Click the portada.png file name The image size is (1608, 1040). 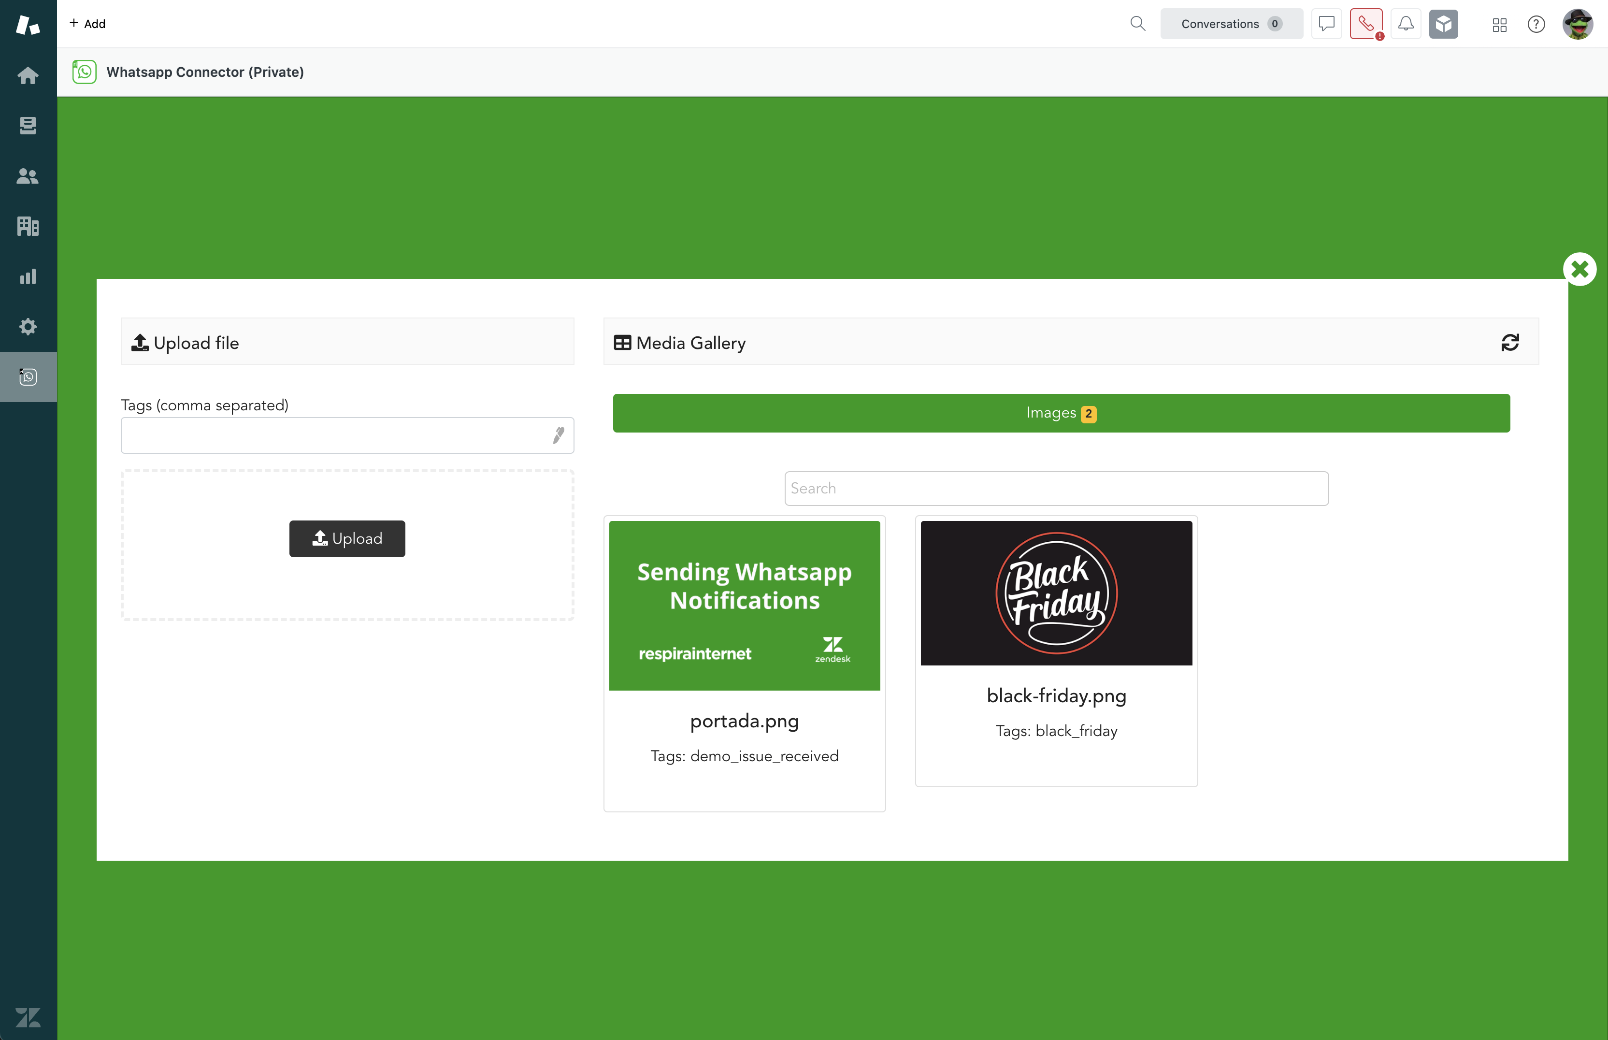(x=745, y=721)
